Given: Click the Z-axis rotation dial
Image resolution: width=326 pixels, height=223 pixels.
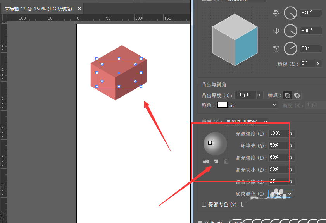Looking at the screenshot, I should tap(290, 48).
